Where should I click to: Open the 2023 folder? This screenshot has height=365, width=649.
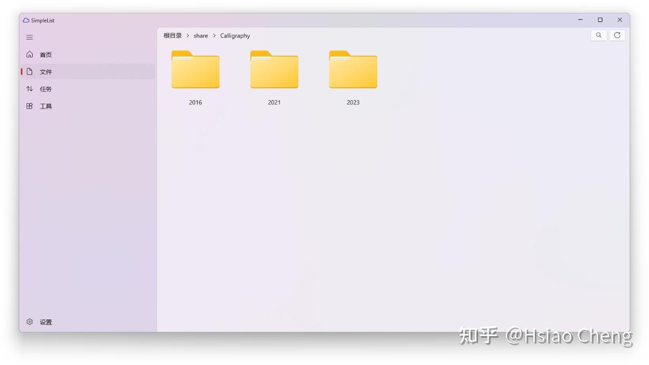[x=353, y=70]
